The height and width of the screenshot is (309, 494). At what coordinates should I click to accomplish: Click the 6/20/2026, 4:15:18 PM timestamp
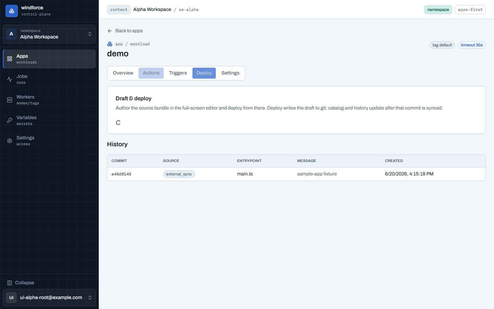point(409,174)
